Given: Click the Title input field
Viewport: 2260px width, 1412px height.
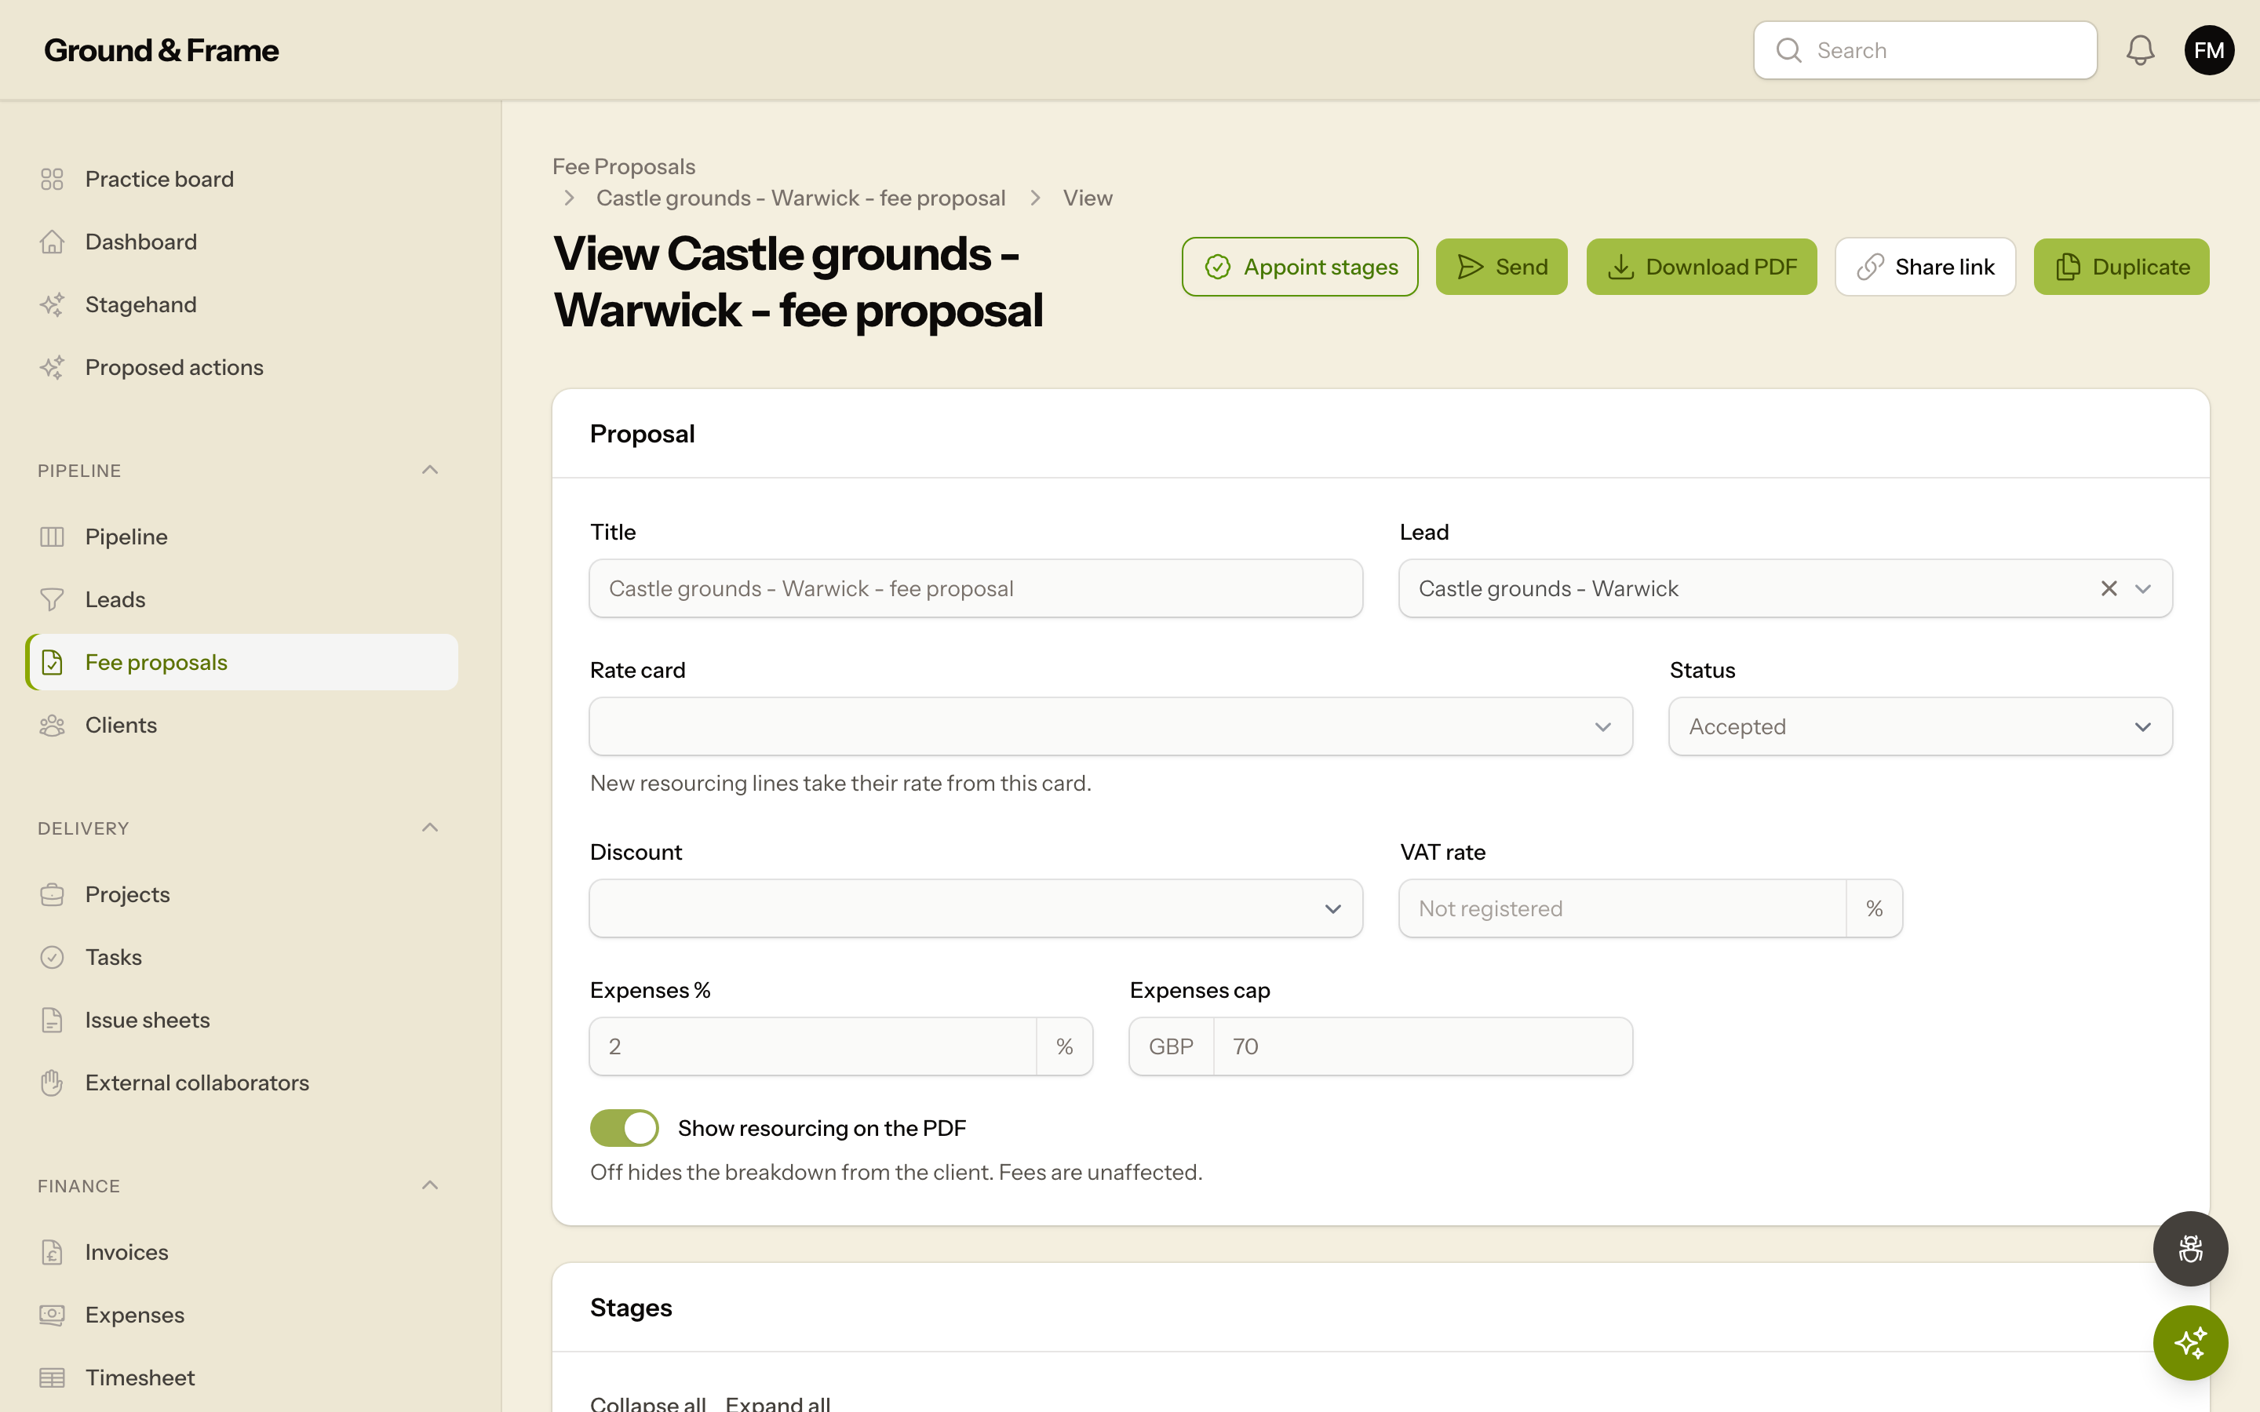Looking at the screenshot, I should click(x=976, y=588).
